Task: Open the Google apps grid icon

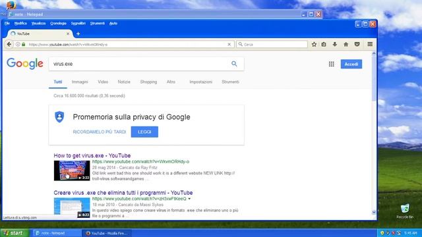Action: pyautogui.click(x=331, y=64)
